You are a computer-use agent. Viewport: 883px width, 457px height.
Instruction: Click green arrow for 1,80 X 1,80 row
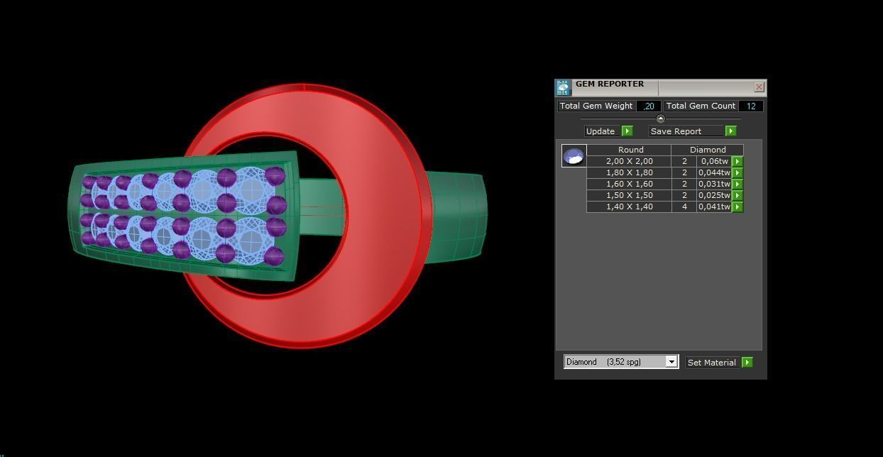(737, 173)
